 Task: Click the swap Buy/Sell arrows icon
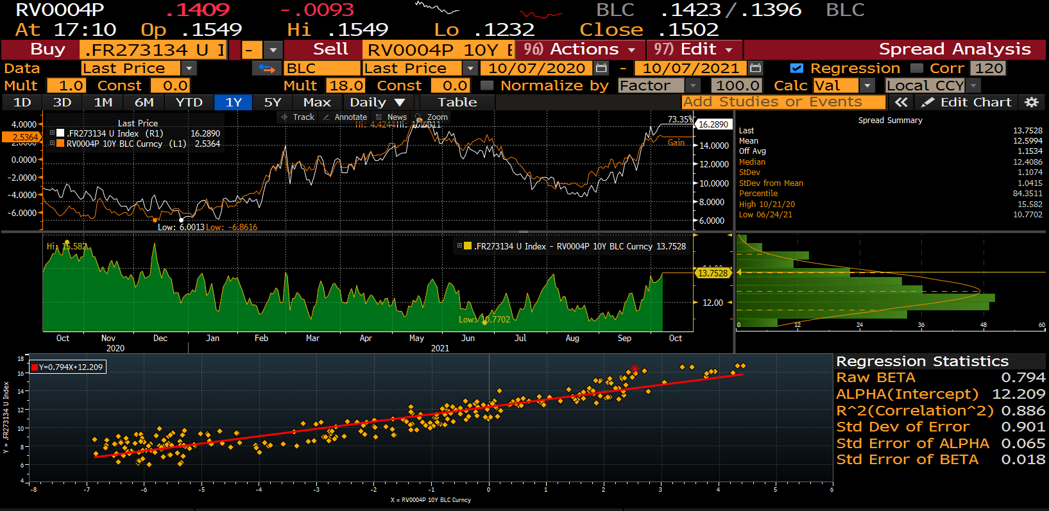point(266,69)
